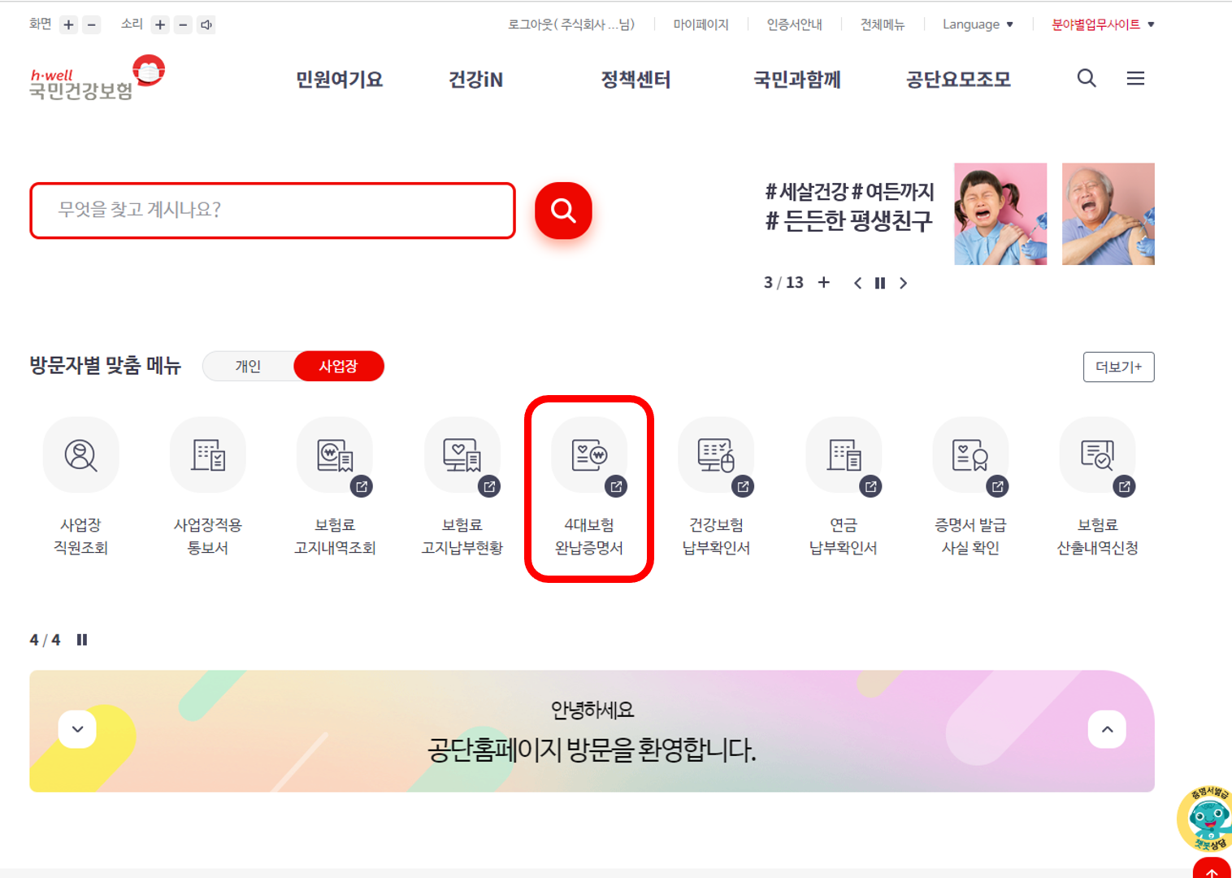Open the 분야별업무사이트 dropdown
Viewport: 1232px width, 878px height.
tap(1102, 24)
